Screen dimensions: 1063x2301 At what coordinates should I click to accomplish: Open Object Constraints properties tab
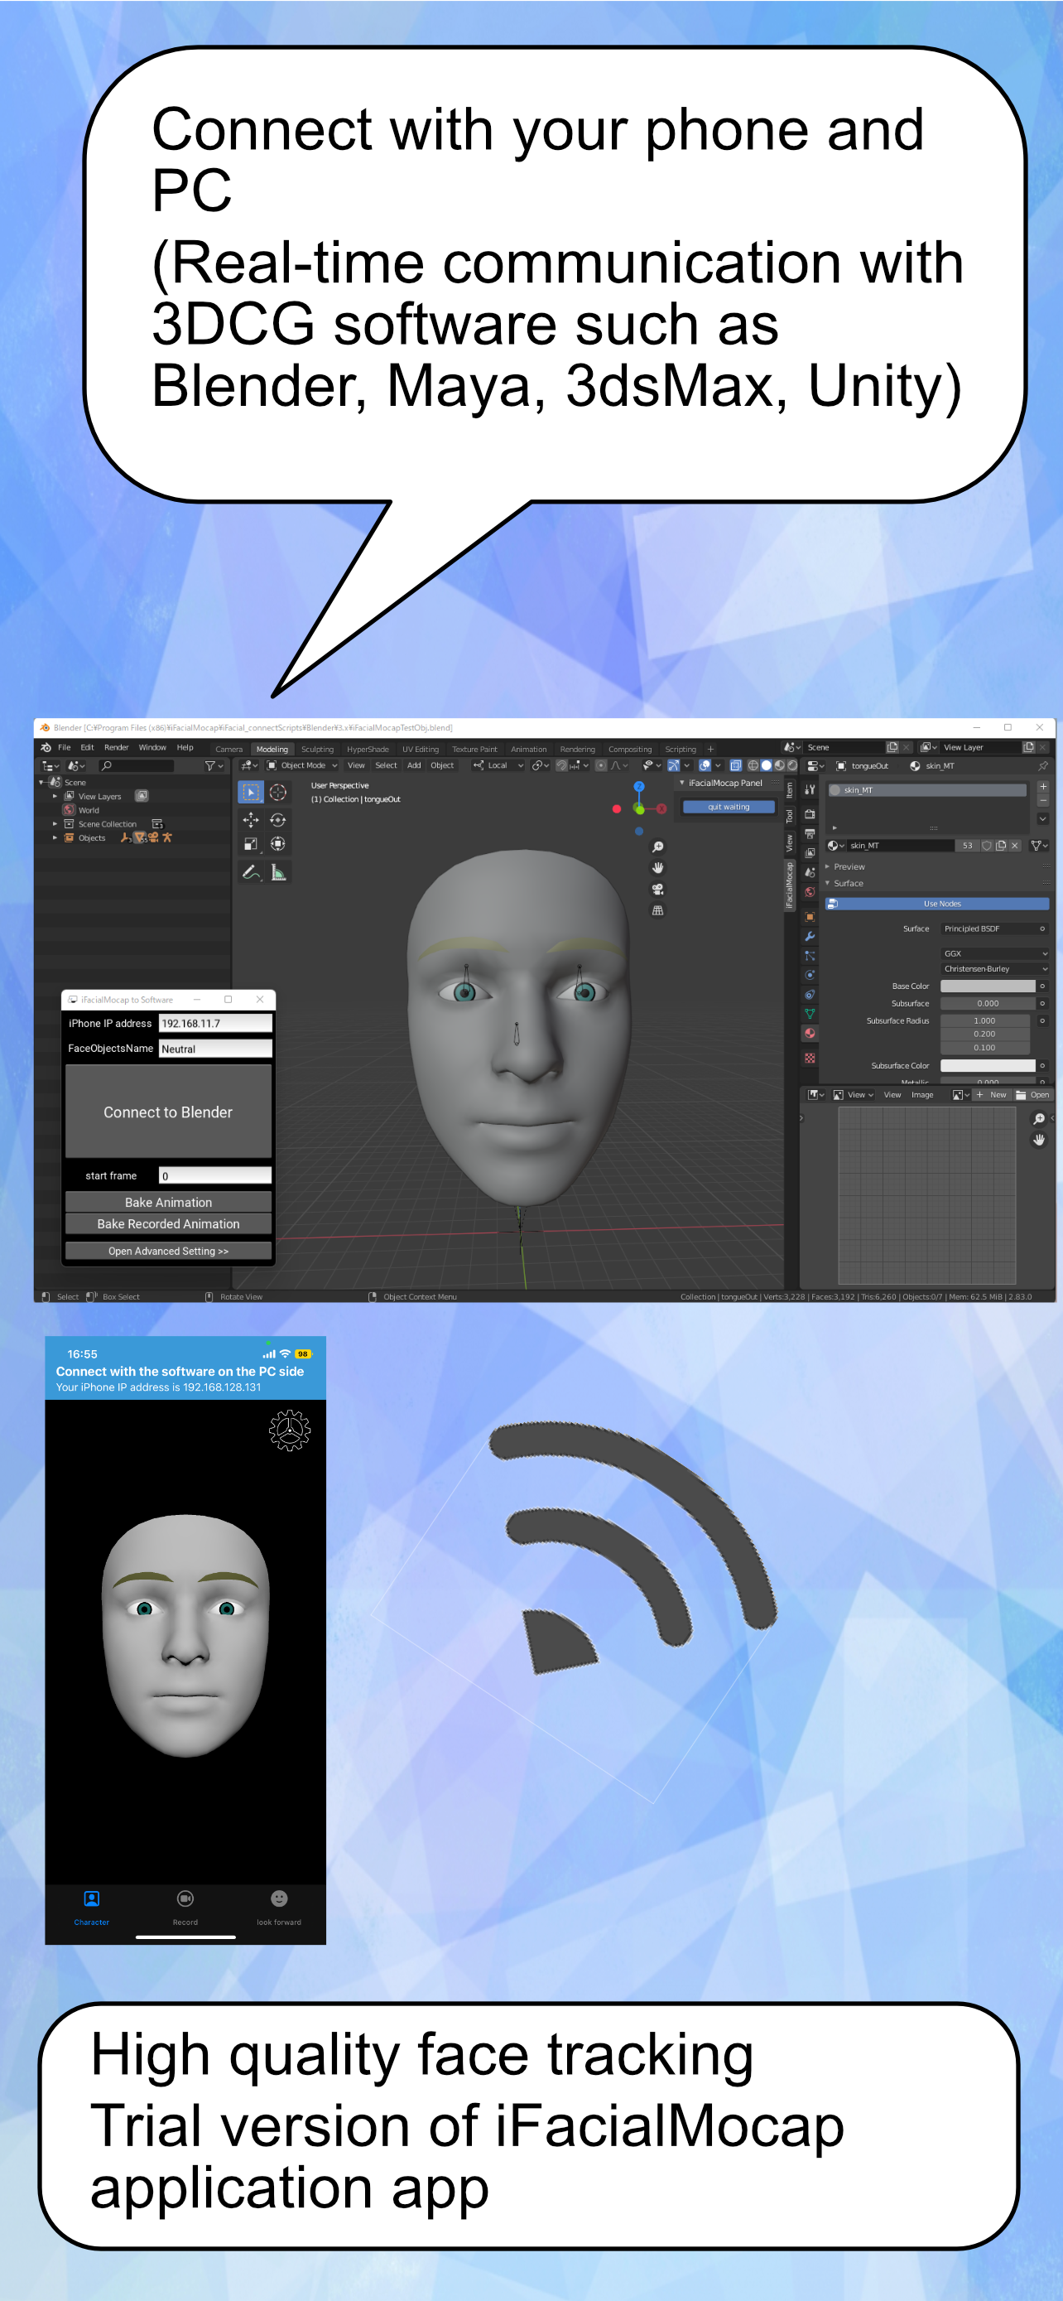(x=810, y=994)
